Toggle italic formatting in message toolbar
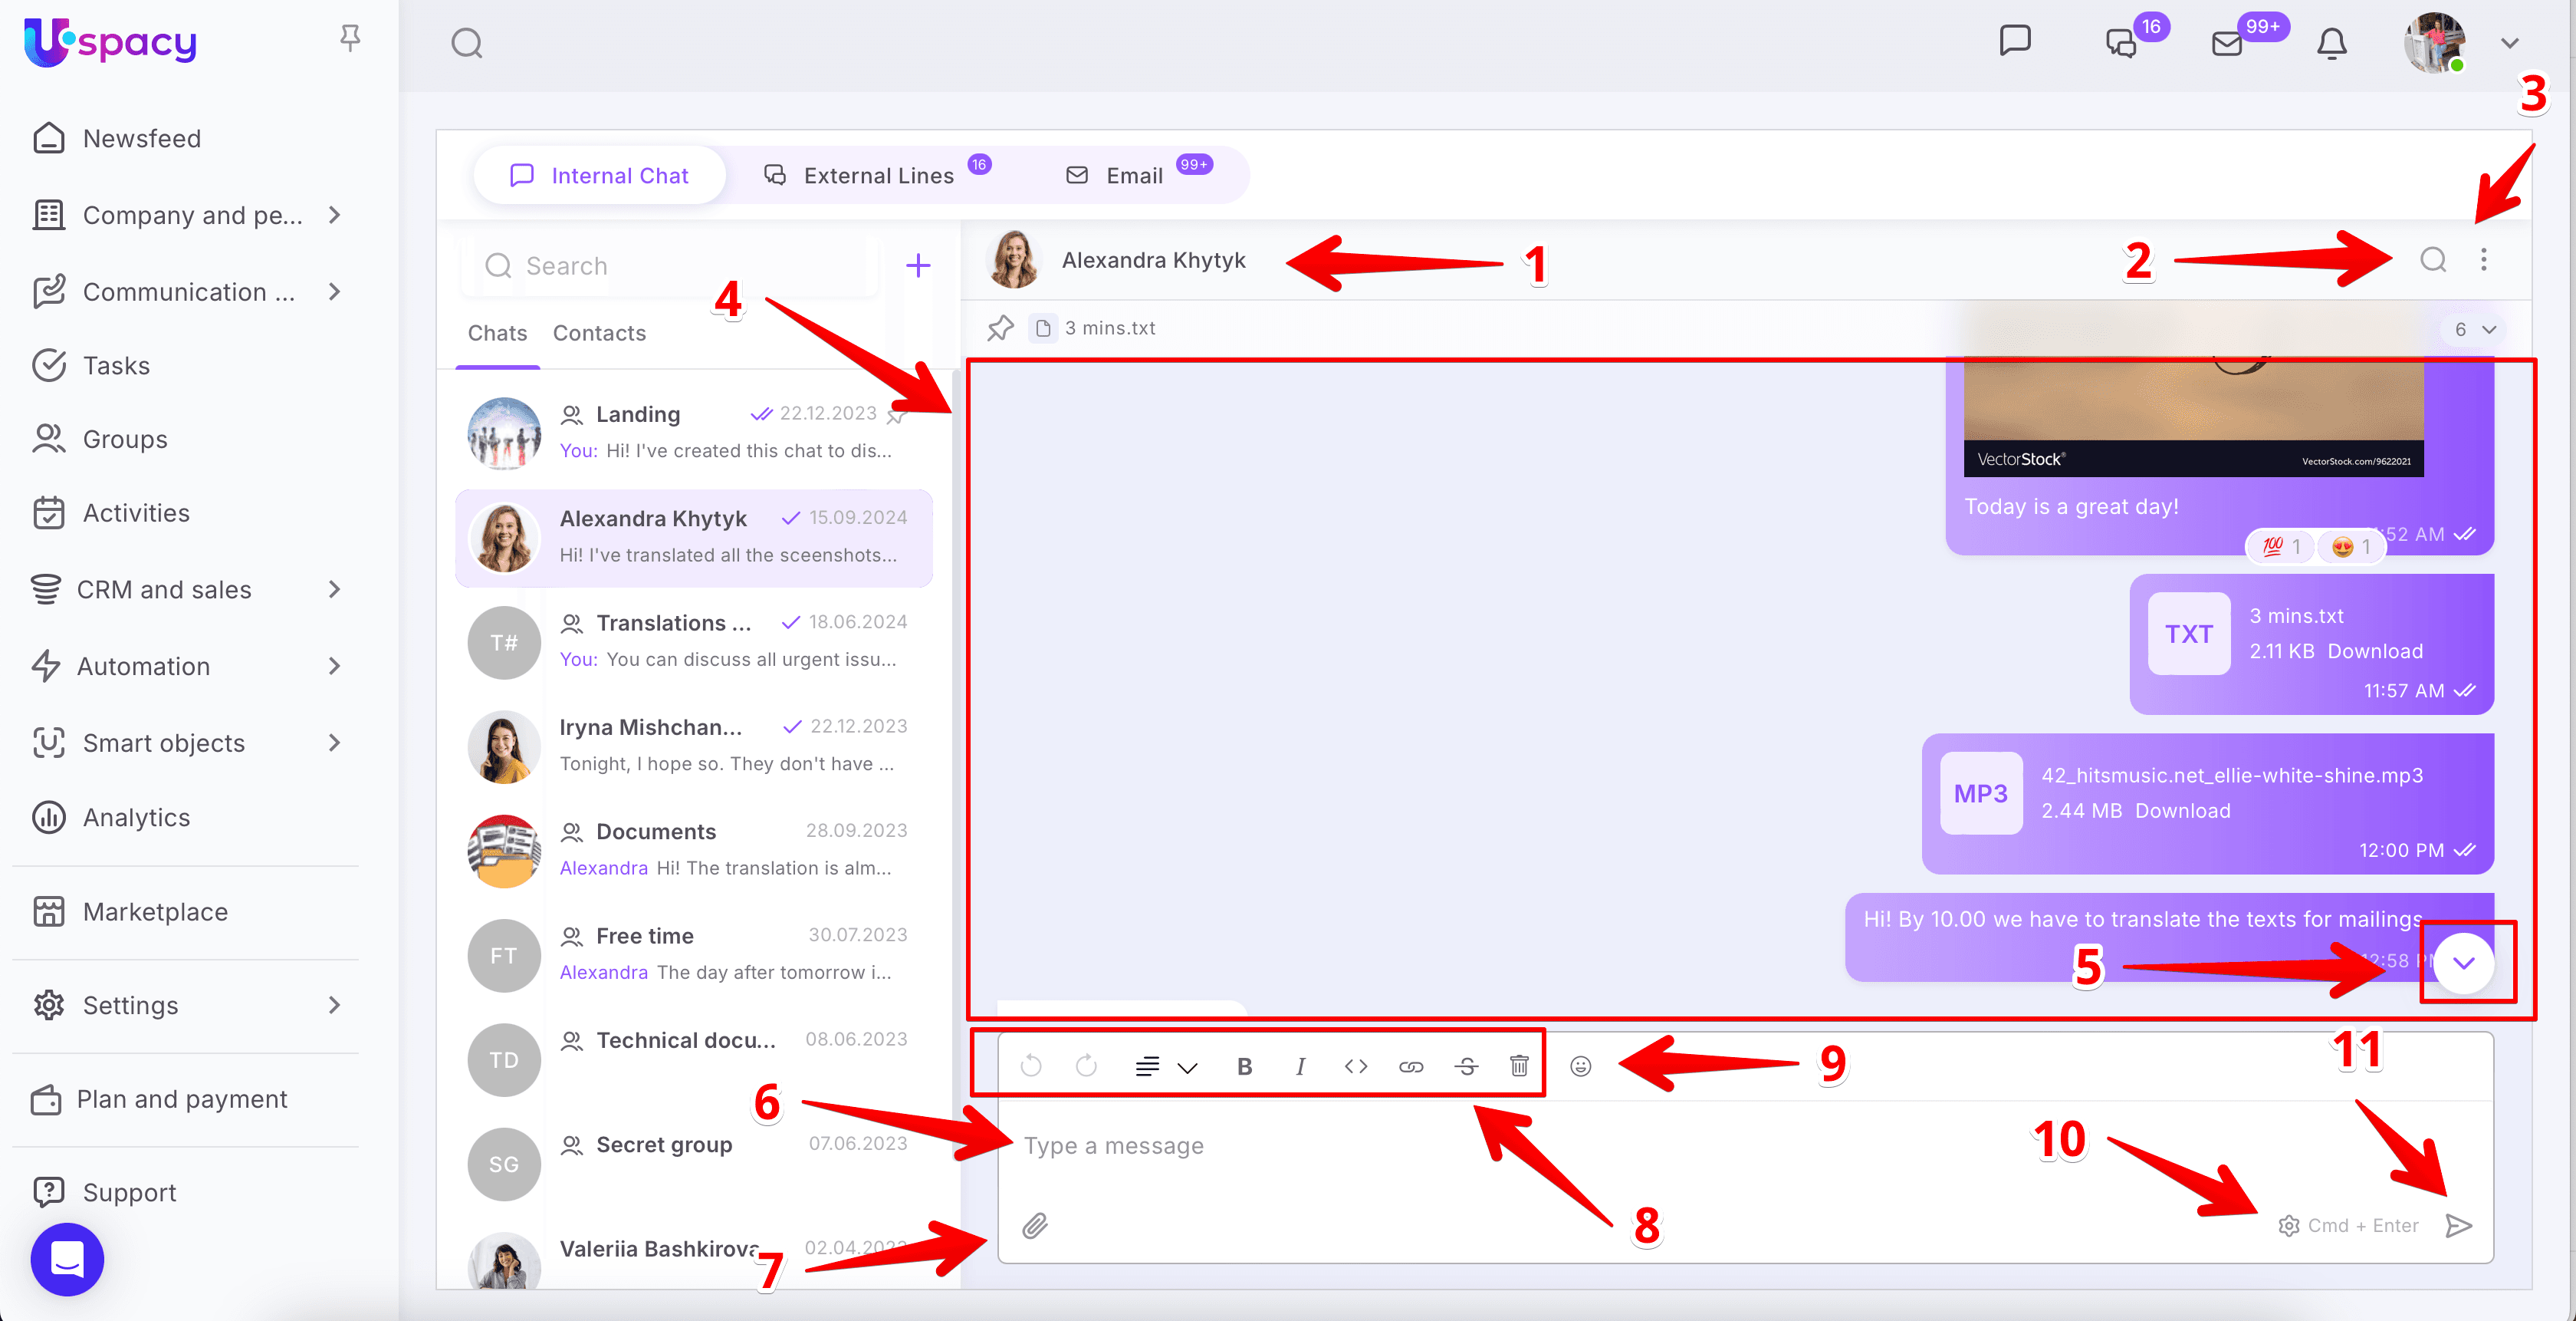 tap(1300, 1066)
